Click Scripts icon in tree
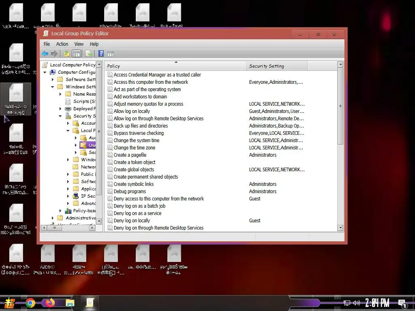 coord(68,101)
